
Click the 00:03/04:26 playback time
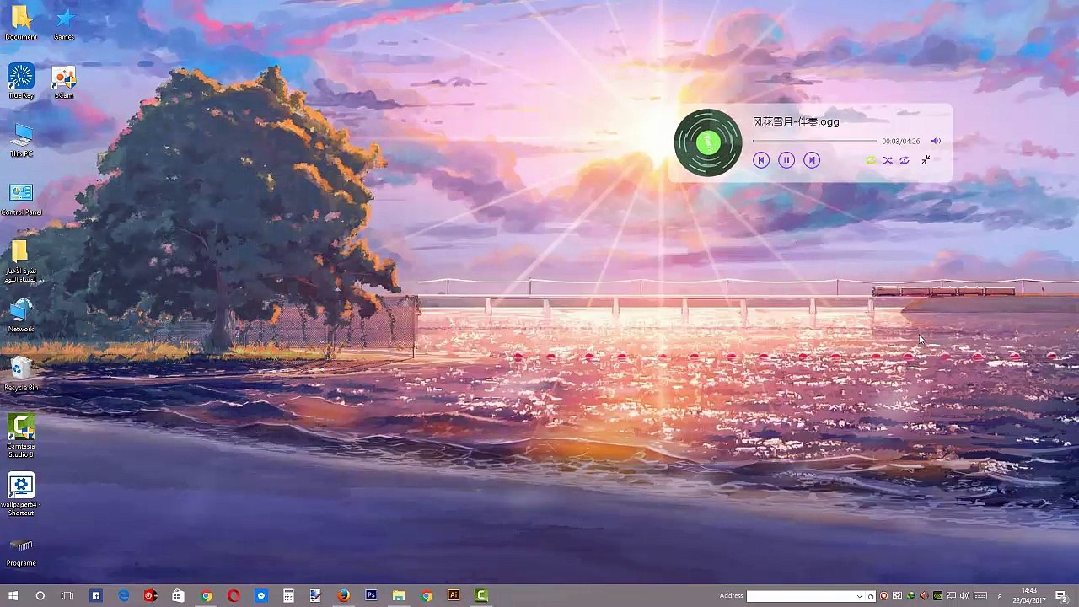pyautogui.click(x=900, y=142)
